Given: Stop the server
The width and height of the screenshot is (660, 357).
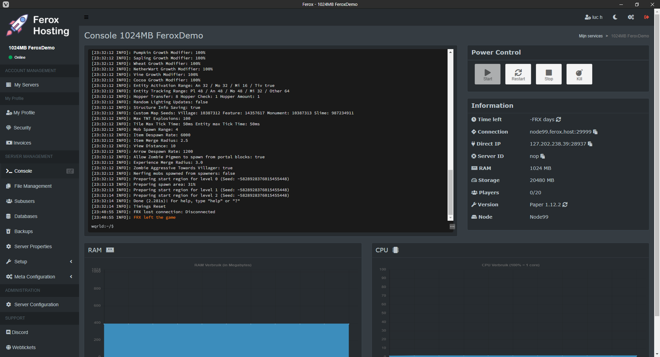Looking at the screenshot, I should [x=549, y=74].
